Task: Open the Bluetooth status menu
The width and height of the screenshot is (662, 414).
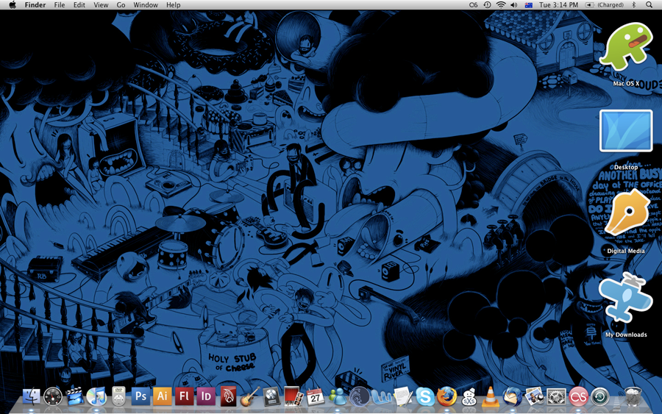Action: [634, 4]
